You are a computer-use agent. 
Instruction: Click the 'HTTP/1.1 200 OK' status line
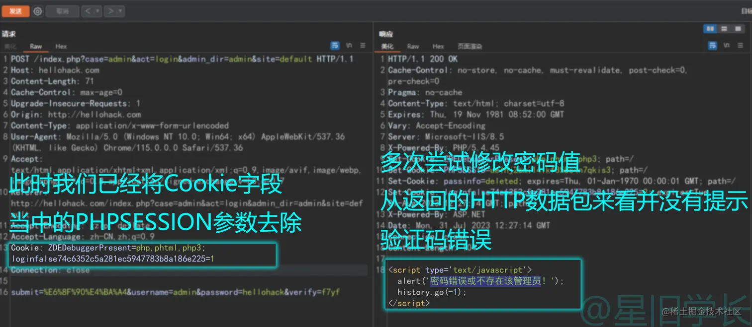click(x=423, y=59)
